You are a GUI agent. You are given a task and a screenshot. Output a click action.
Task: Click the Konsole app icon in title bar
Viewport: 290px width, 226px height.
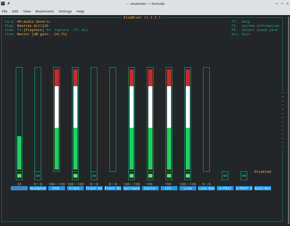pos(3,3)
